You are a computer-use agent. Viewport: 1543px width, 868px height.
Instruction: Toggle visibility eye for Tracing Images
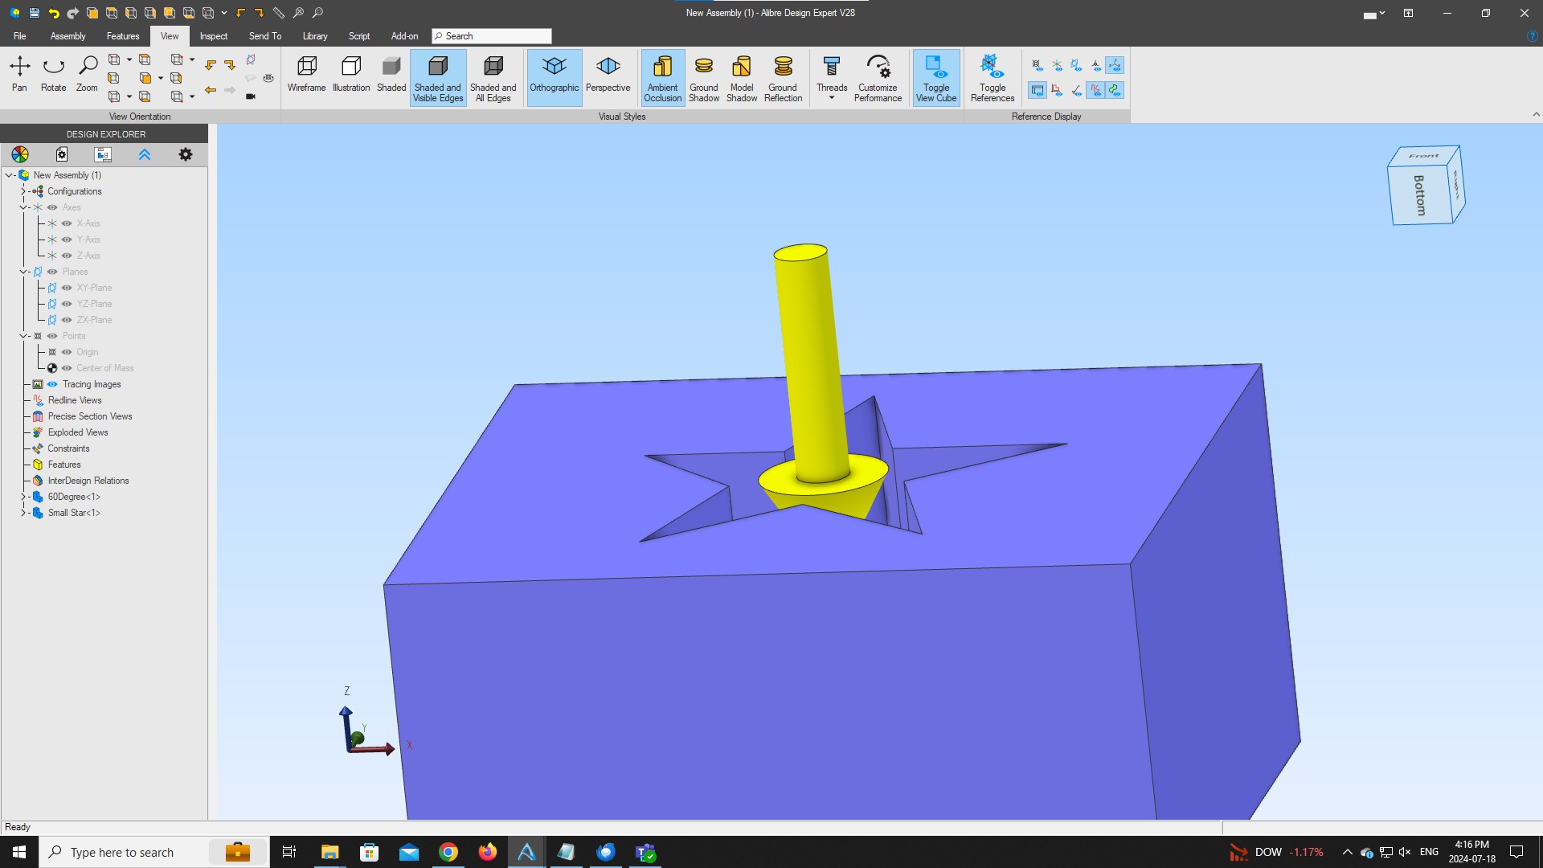[x=52, y=384]
